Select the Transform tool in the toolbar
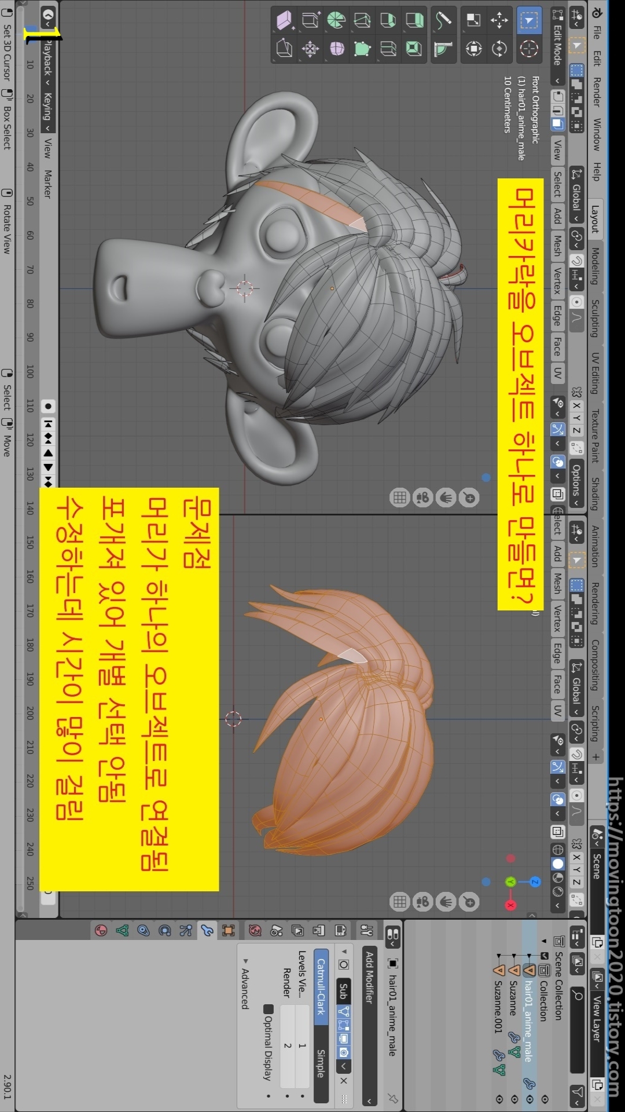This screenshot has height=1112, width=625. coord(474,48)
